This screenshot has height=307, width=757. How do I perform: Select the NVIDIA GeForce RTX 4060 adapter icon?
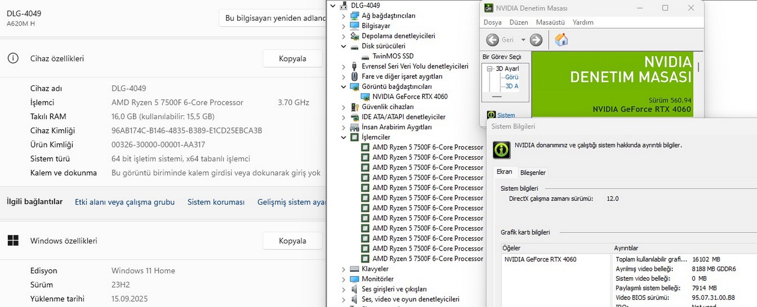pos(365,97)
